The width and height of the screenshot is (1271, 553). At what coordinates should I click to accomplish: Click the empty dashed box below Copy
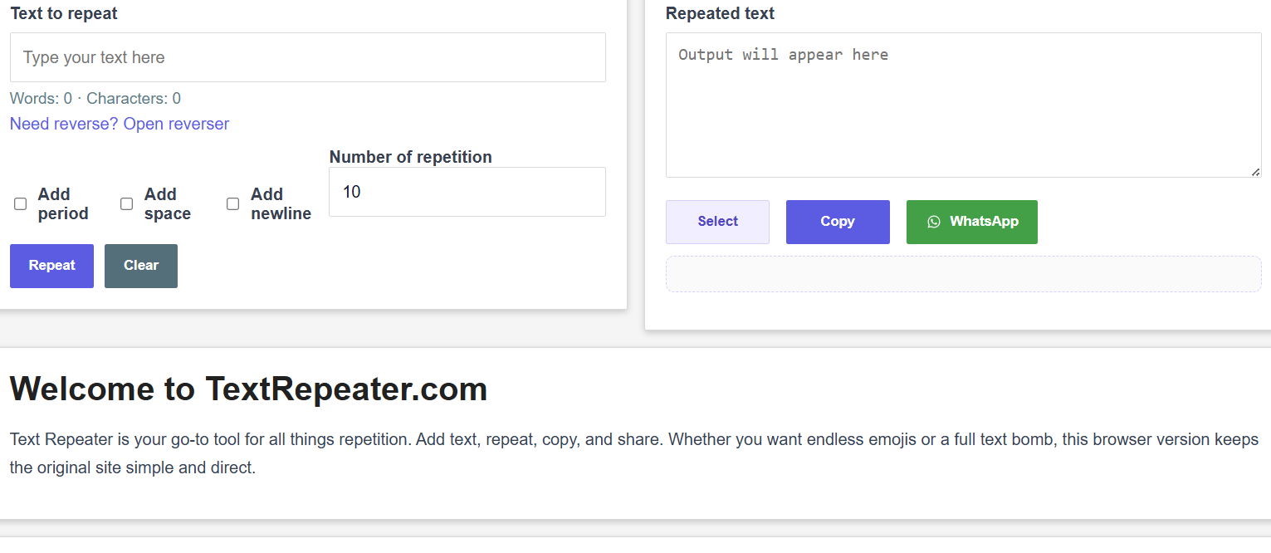(x=963, y=274)
